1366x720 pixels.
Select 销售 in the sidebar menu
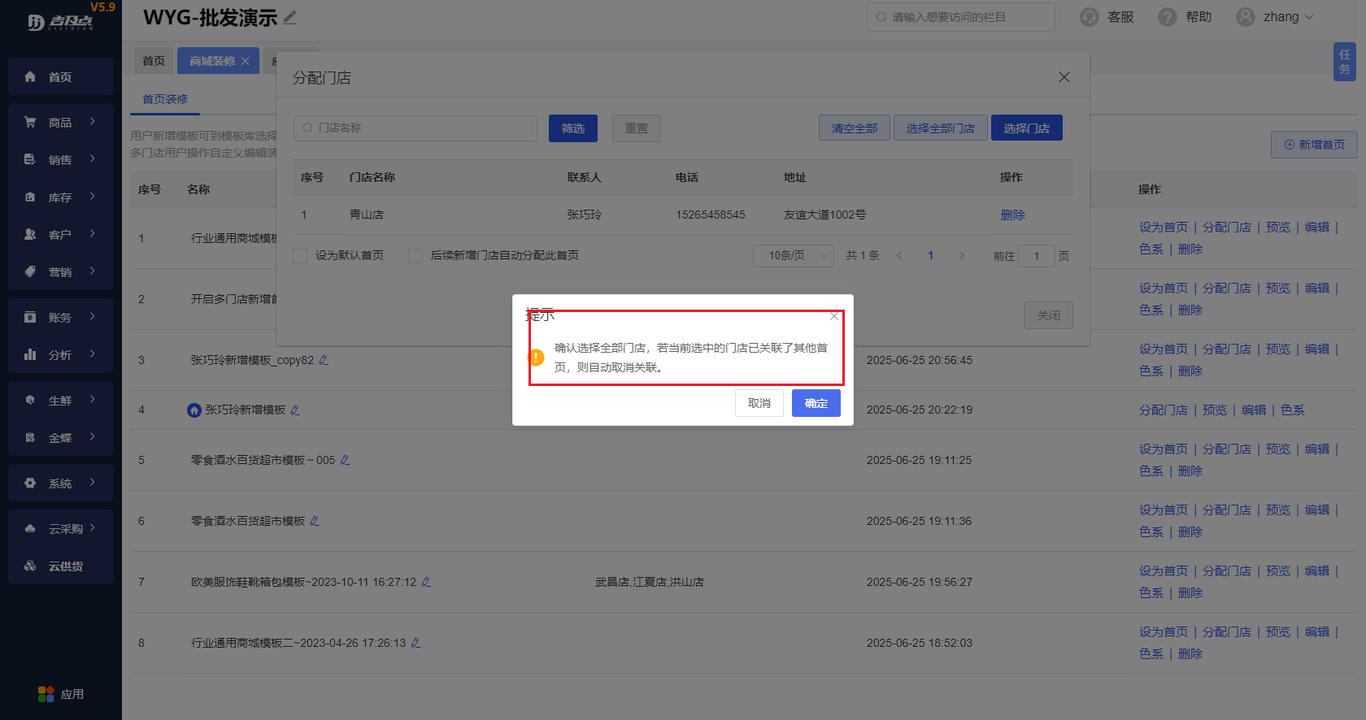click(x=60, y=160)
